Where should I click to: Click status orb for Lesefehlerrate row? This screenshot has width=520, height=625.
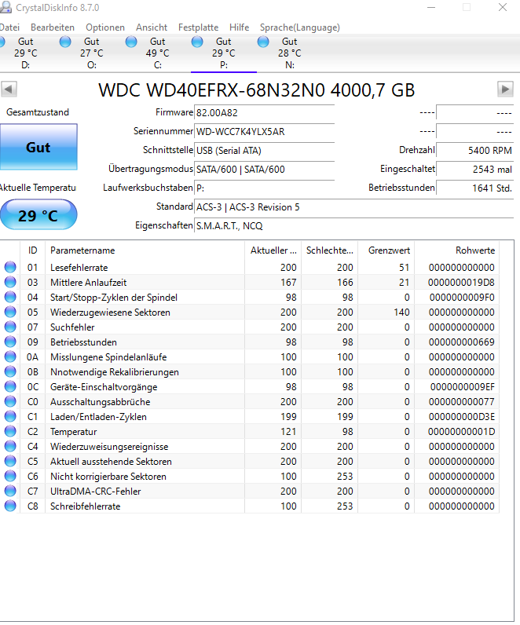click(x=10, y=267)
